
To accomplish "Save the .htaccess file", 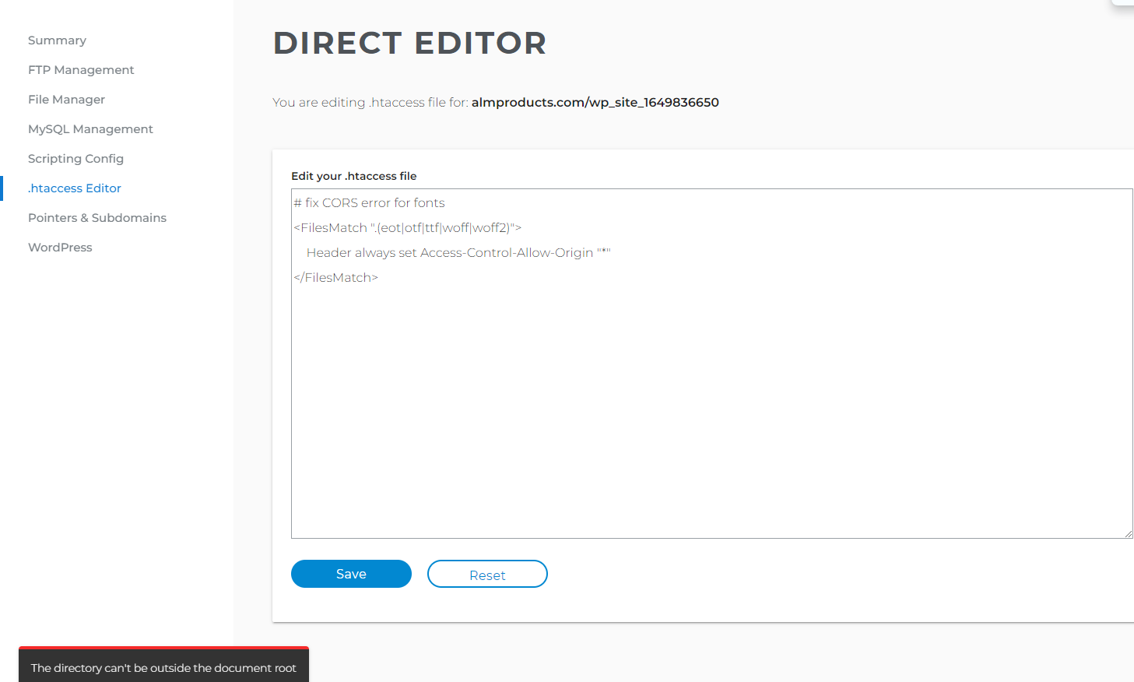I will (351, 574).
